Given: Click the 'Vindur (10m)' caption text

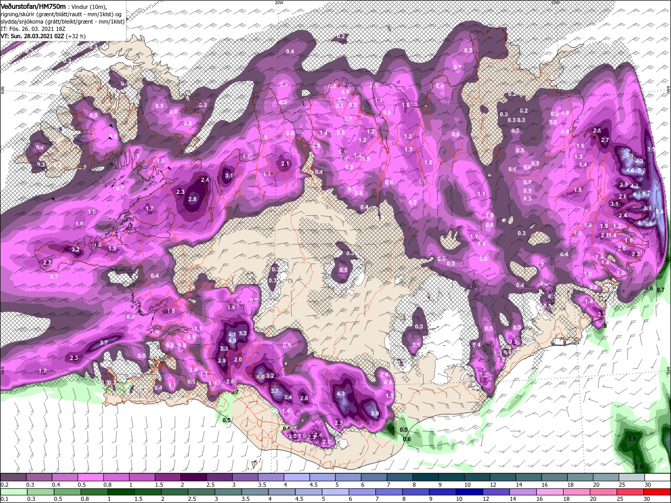Looking at the screenshot, I should pos(89,6).
